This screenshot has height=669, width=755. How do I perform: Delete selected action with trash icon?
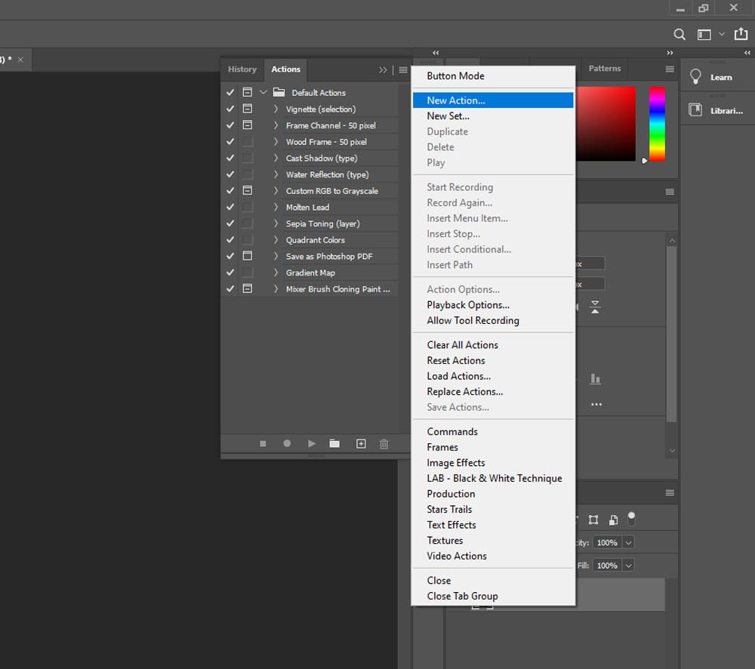[384, 444]
